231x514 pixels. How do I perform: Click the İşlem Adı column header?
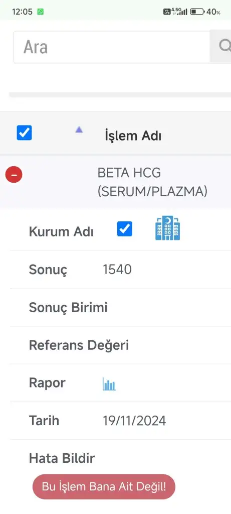133,136
